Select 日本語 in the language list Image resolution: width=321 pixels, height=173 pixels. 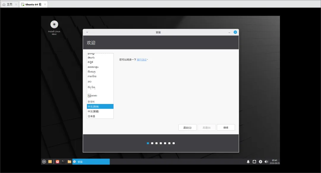(x=100, y=116)
